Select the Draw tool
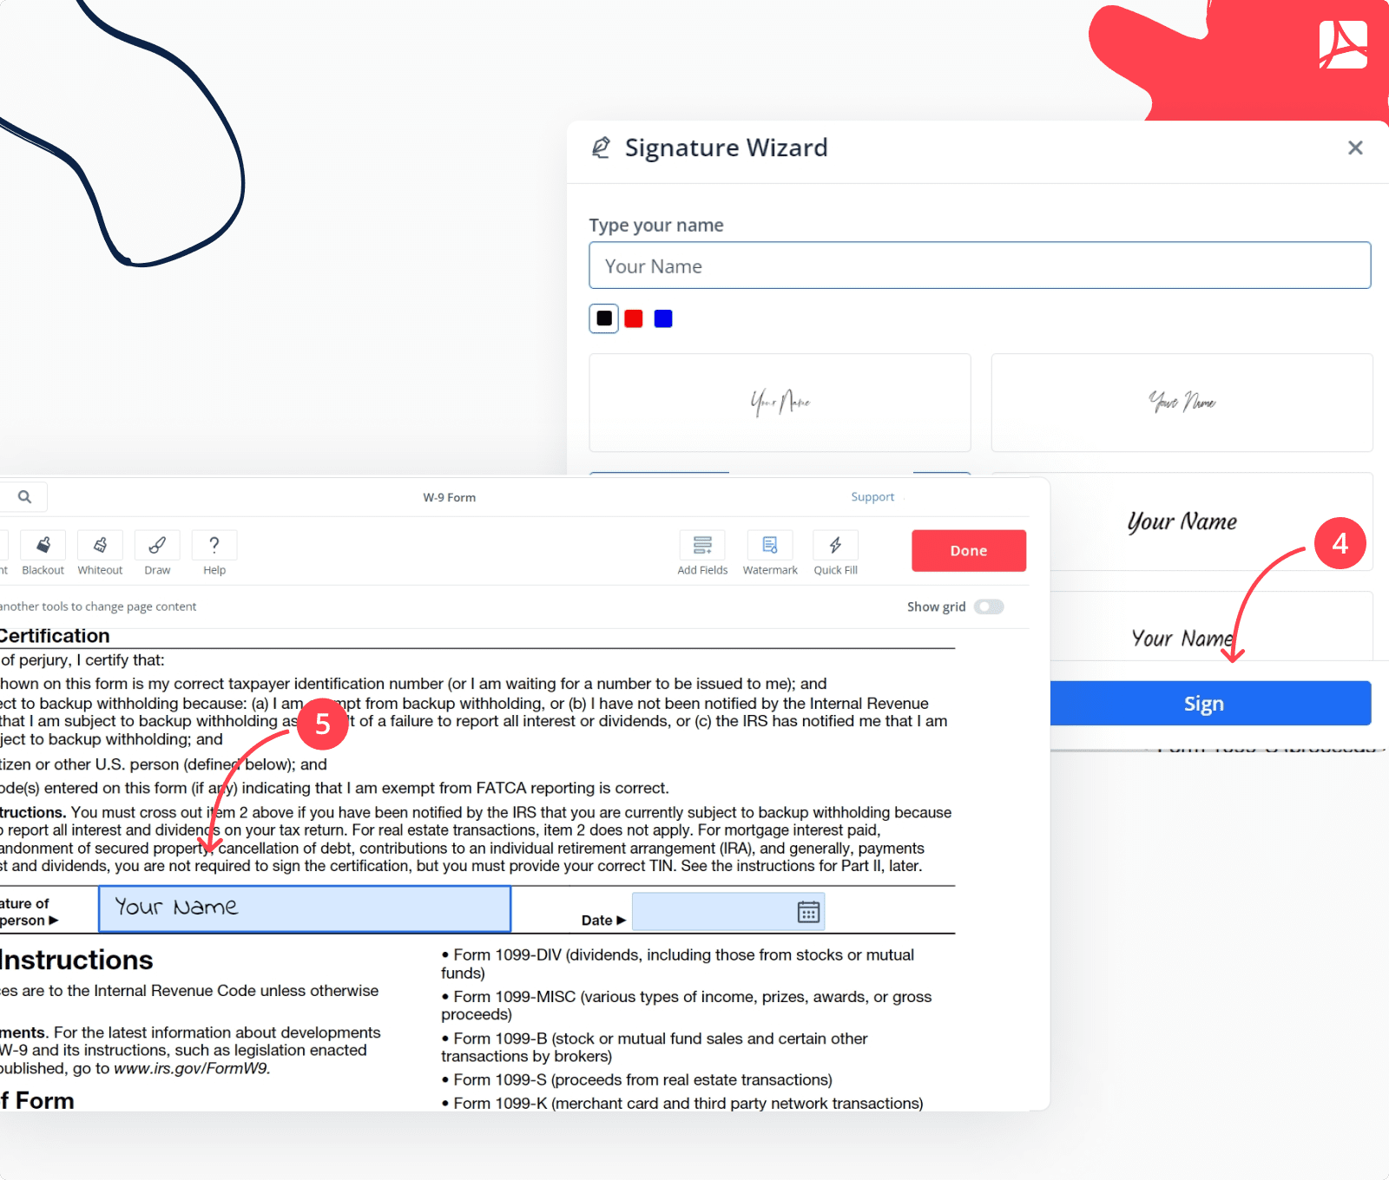1389x1180 pixels. pyautogui.click(x=157, y=553)
